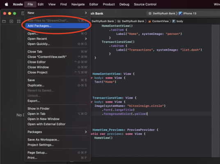Click the SwiftlyRush Bank folder breadcrumb

(x=131, y=21)
